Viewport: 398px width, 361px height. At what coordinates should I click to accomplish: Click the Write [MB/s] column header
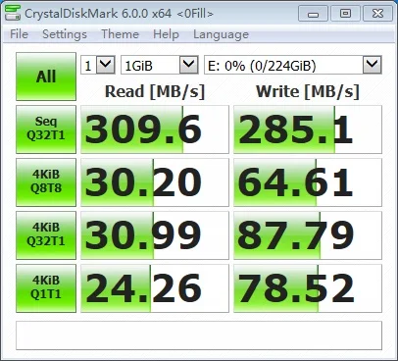coord(308,91)
